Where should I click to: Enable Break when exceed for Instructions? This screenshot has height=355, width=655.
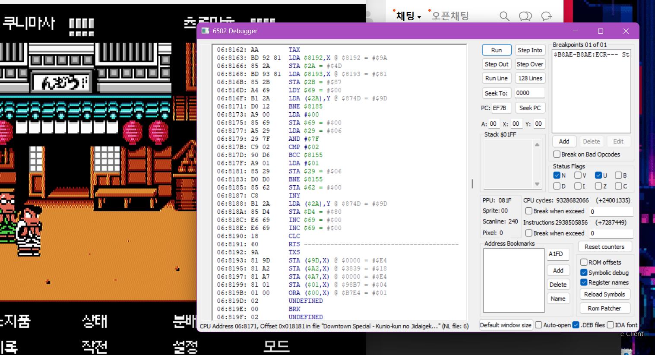tap(528, 233)
